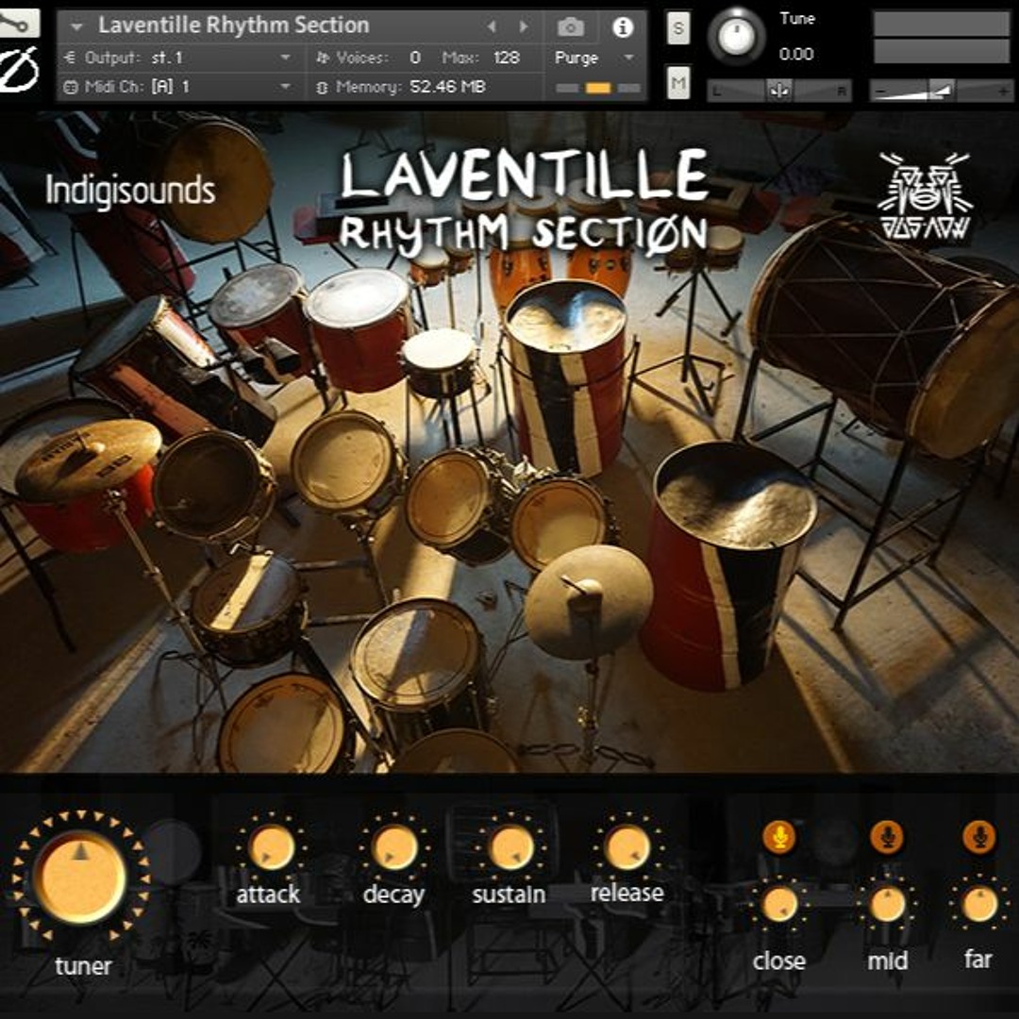Open the Purge dropdown menu
This screenshot has width=1019, height=1019.
(x=629, y=58)
